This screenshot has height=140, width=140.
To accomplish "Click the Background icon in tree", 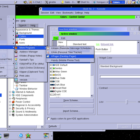I will tap(17, 33).
